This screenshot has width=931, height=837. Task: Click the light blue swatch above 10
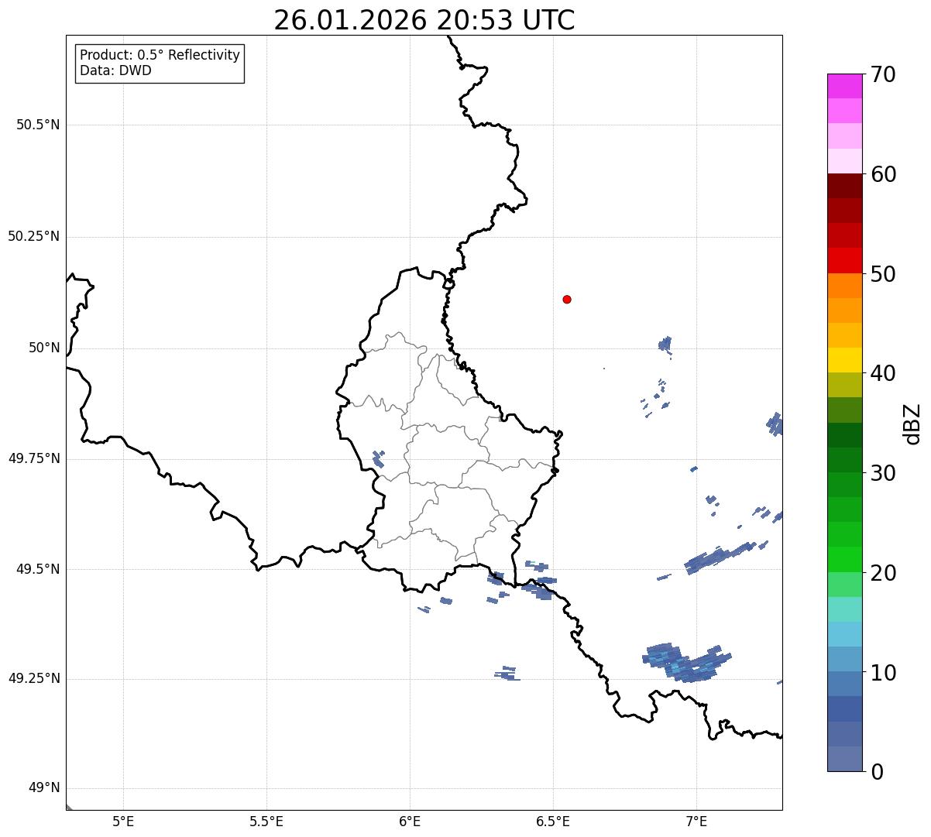tap(844, 659)
